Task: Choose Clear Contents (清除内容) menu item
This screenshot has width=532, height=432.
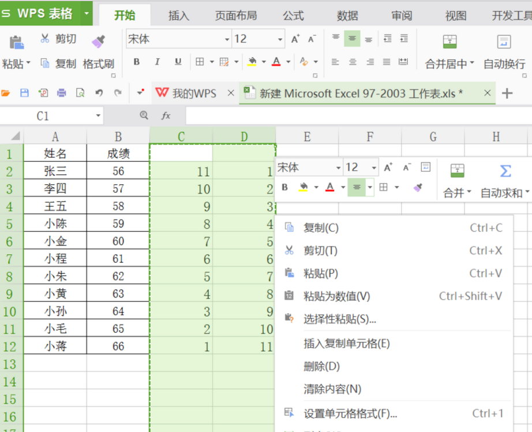Action: point(394,389)
